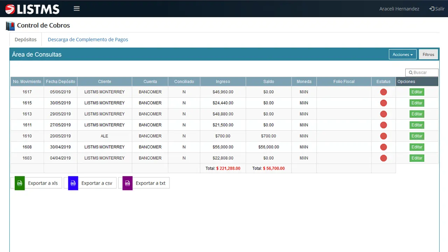
Task: Click the Araceli Hernandez user name
Action: [399, 9]
